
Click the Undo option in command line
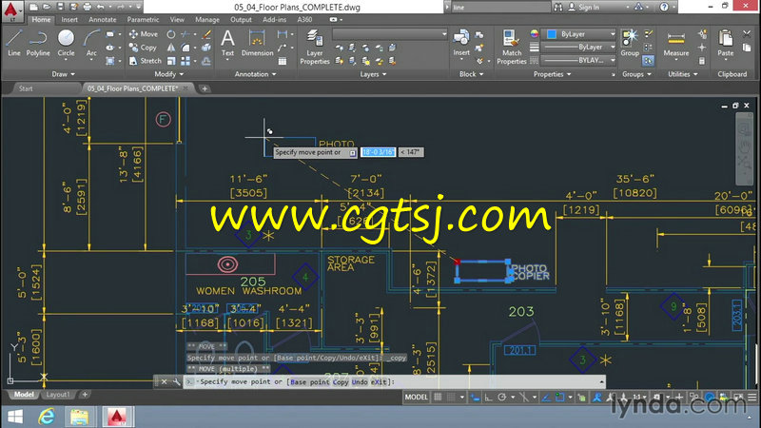tap(360, 382)
